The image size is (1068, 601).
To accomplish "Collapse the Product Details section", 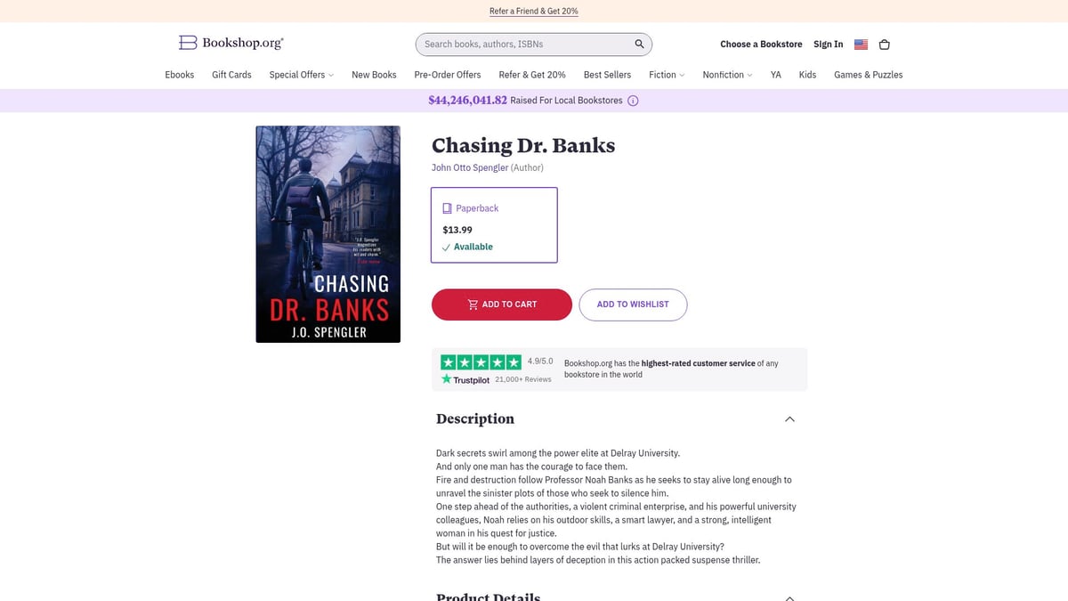I will [789, 597].
